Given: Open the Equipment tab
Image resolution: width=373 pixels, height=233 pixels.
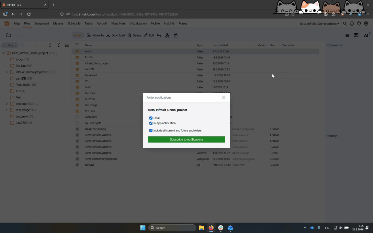Looking at the screenshot, I should click(42, 24).
